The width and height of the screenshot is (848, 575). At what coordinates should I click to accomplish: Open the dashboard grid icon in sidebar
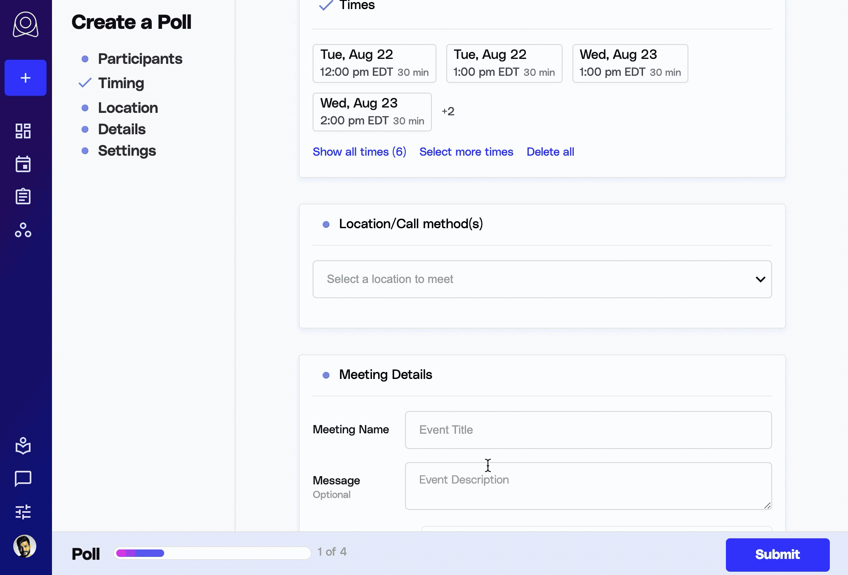pos(23,131)
